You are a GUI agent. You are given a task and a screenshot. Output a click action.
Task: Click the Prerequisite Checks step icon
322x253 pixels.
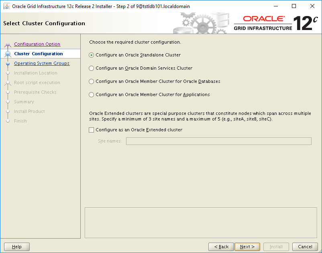8,92
